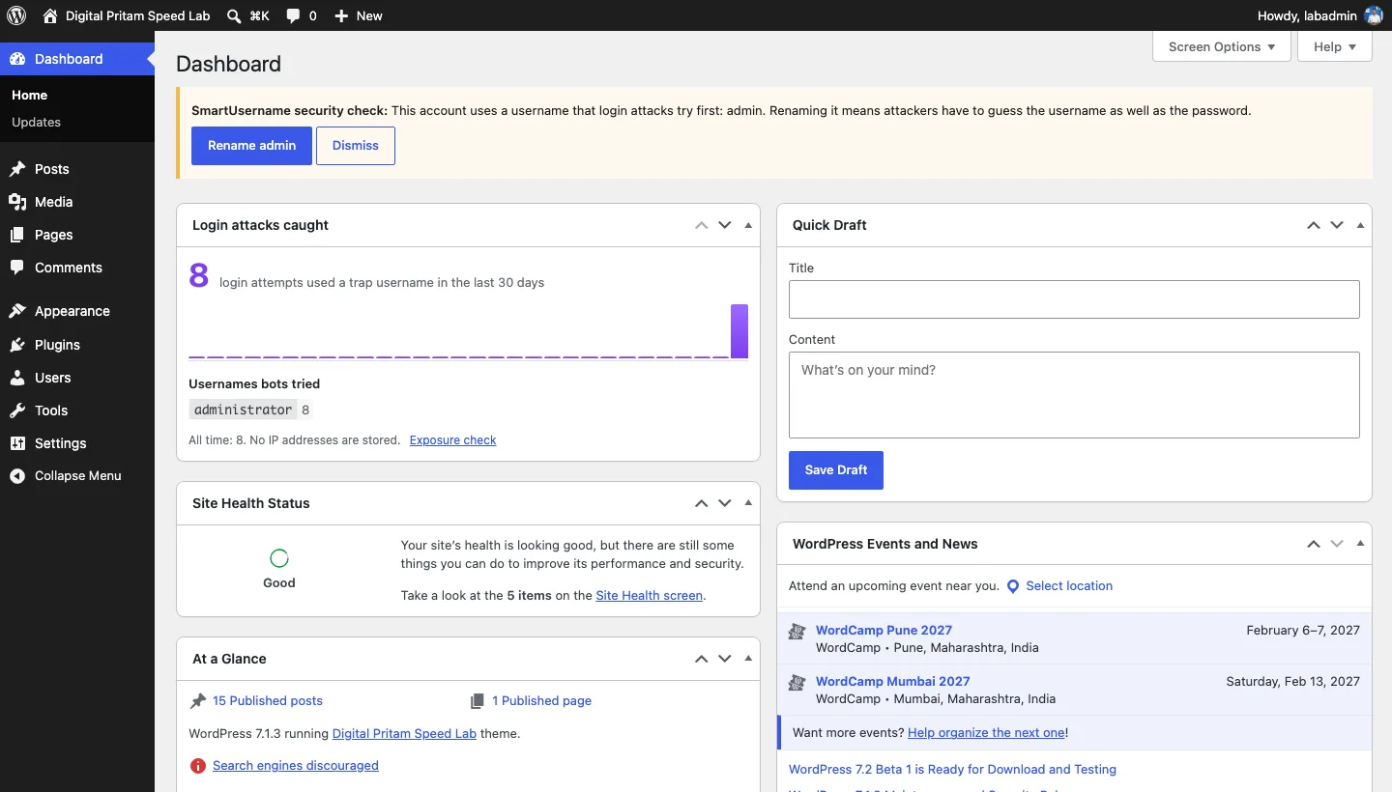Screen dimensions: 1392x792
Task: Click the Rename admin button
Action: pos(251,146)
